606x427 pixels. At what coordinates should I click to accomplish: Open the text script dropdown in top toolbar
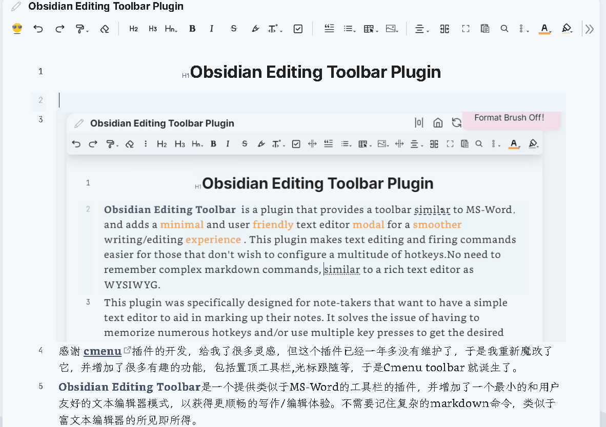click(x=275, y=29)
